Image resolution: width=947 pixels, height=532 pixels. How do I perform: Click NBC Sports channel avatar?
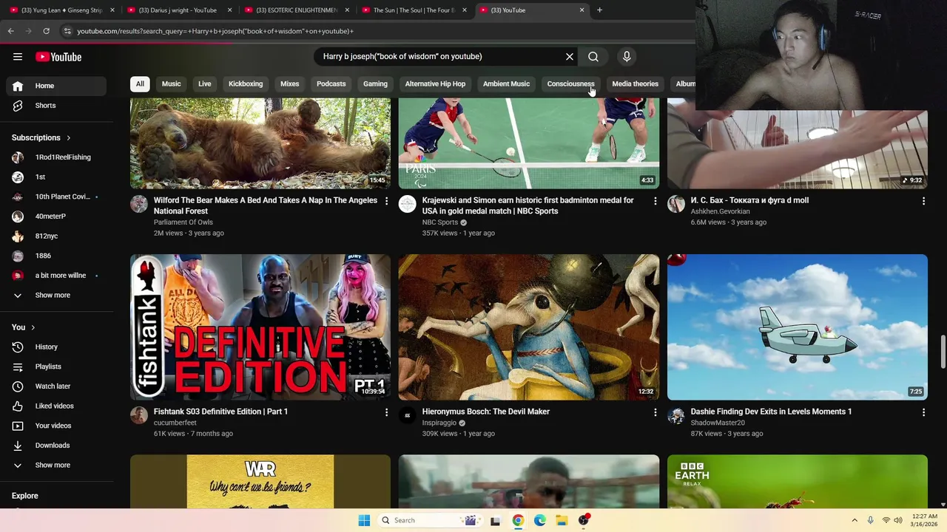408,204
